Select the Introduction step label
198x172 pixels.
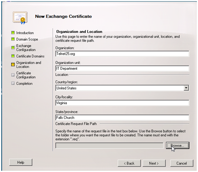(x=25, y=33)
